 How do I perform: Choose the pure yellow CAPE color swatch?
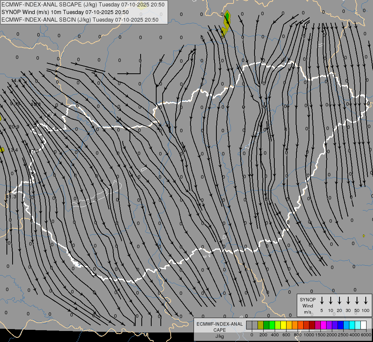(283, 325)
